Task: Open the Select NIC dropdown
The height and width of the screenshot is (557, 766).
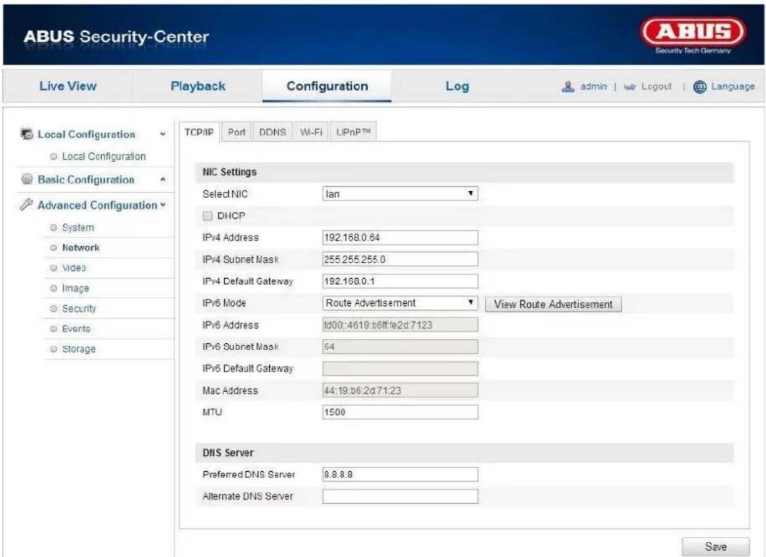Action: point(400,194)
